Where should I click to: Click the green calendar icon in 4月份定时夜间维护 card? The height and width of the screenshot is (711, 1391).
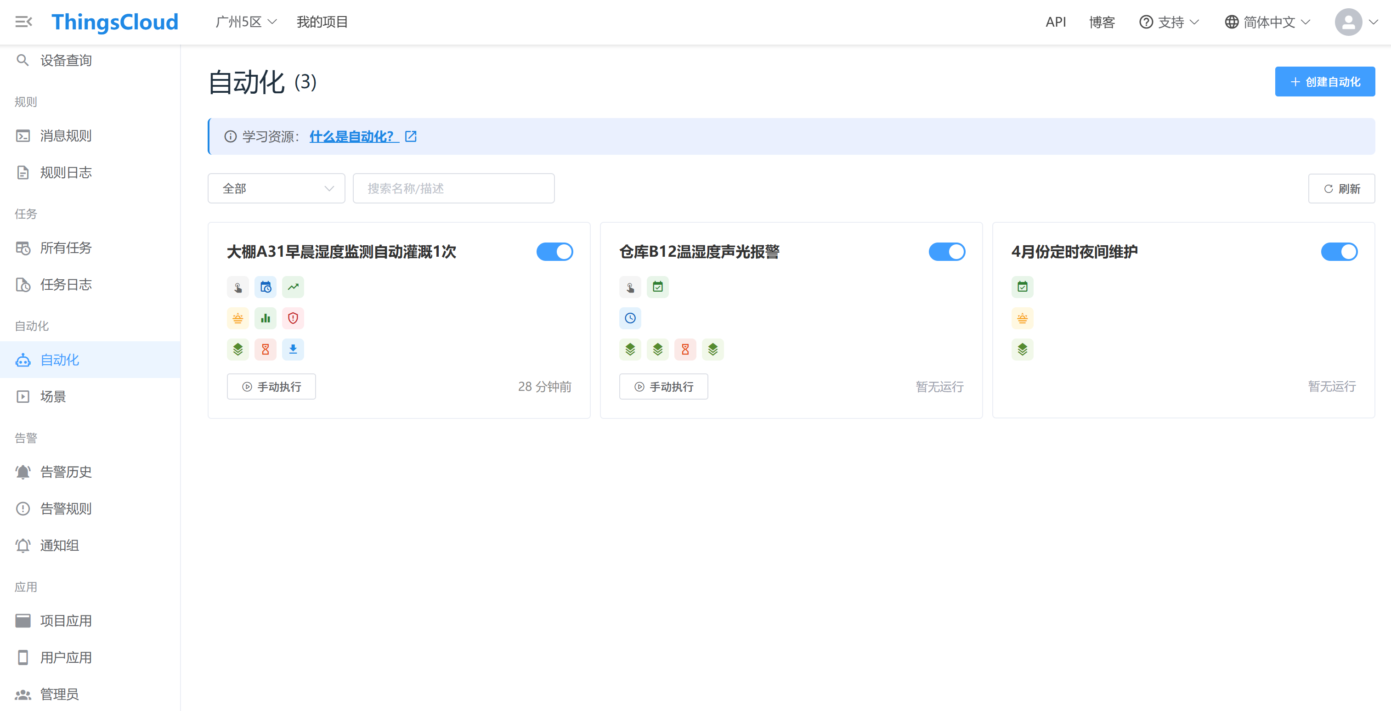point(1022,287)
